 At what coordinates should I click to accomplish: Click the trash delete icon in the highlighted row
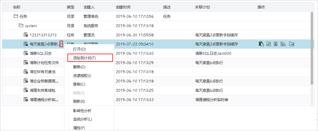tap(275, 44)
